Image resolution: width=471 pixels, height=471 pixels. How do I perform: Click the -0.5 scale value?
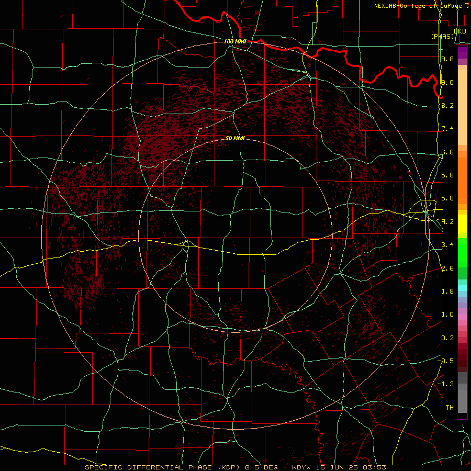(x=445, y=361)
